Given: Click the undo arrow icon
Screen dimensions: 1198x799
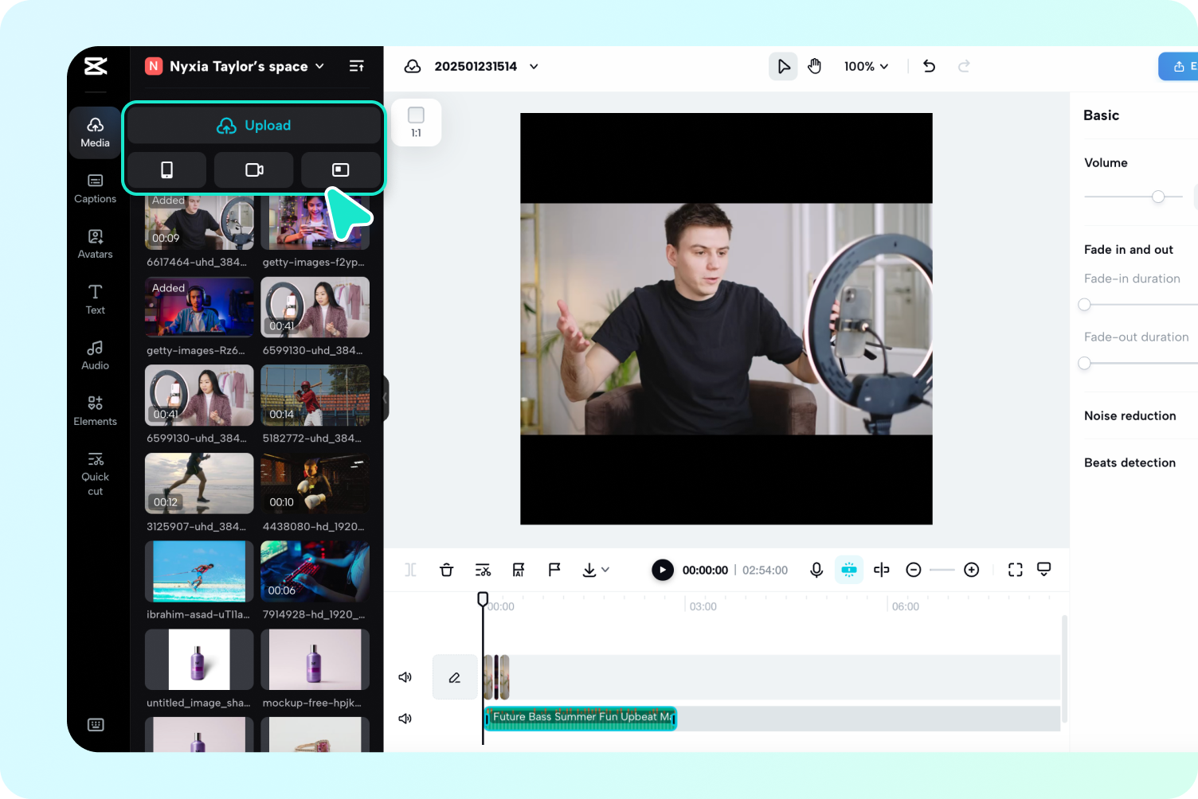Looking at the screenshot, I should click(x=929, y=66).
